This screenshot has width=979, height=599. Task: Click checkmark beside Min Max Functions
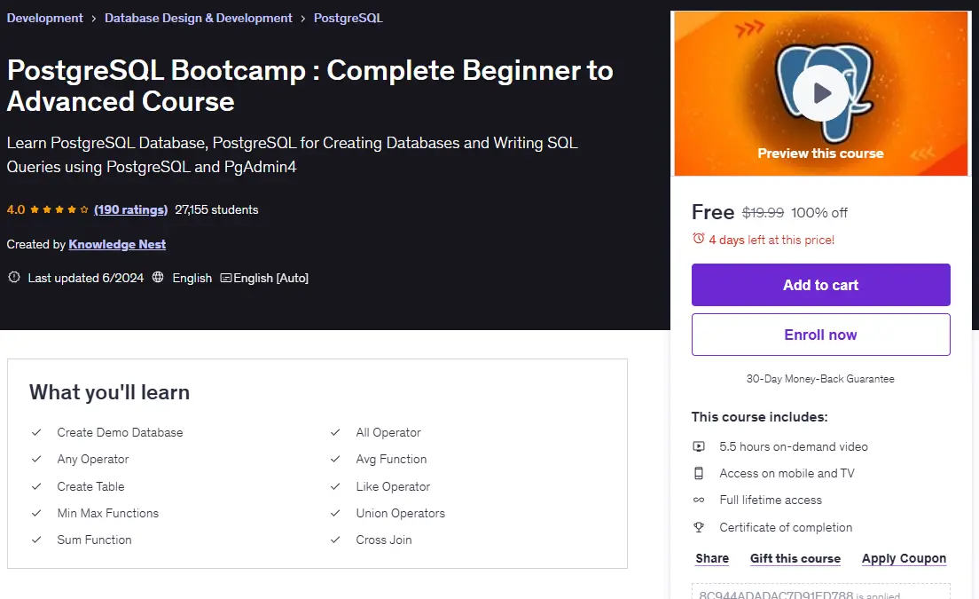coord(36,513)
